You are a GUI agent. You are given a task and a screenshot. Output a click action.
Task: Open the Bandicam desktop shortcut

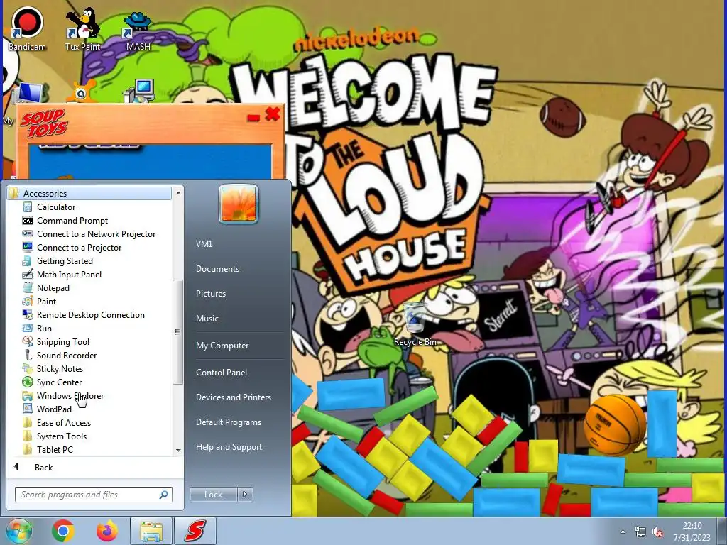pyautogui.click(x=27, y=28)
